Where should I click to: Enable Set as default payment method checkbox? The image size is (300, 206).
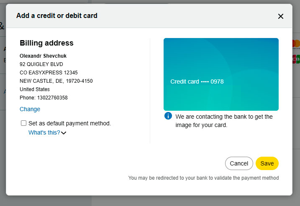[24, 123]
